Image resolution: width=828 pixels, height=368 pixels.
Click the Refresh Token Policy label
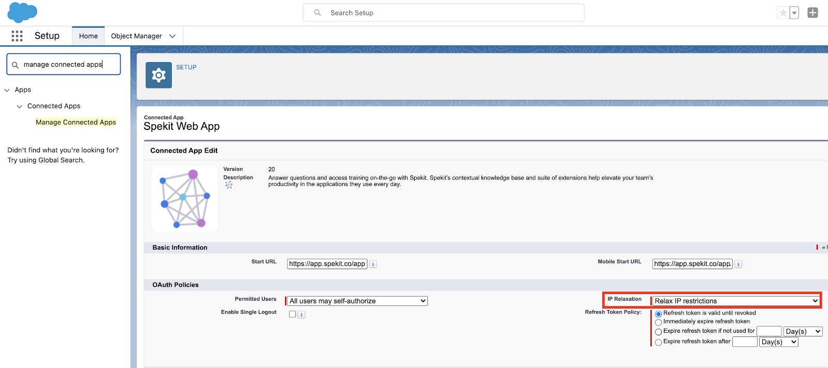[x=613, y=312]
